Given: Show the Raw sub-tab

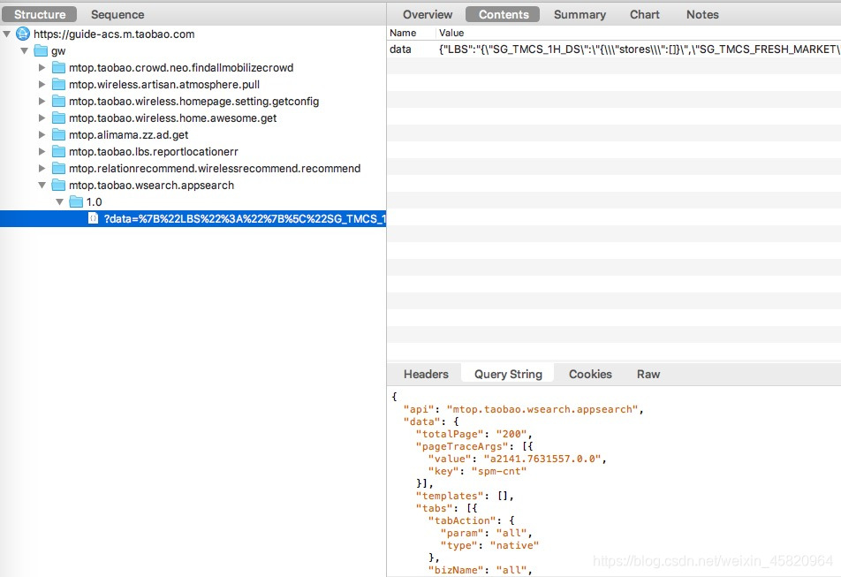Looking at the screenshot, I should (648, 375).
